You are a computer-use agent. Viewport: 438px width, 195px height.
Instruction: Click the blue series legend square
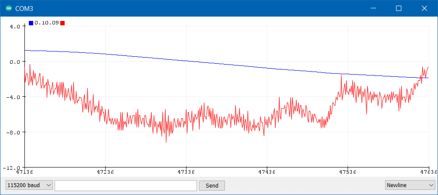point(31,23)
